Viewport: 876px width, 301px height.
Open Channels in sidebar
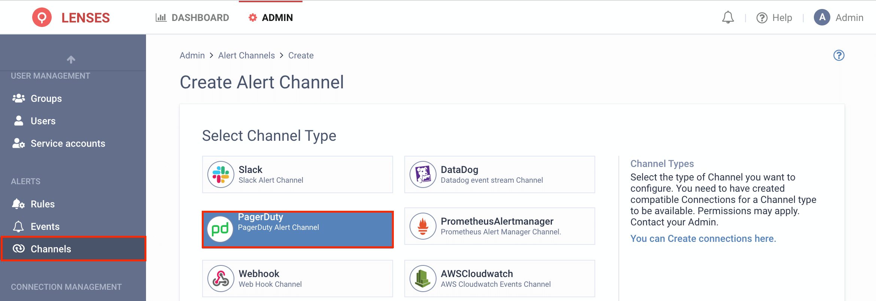[x=73, y=249]
